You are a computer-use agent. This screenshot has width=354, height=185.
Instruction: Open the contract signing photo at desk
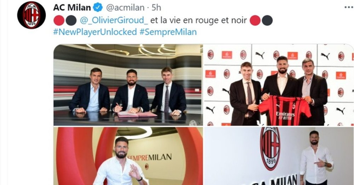click(x=128, y=85)
